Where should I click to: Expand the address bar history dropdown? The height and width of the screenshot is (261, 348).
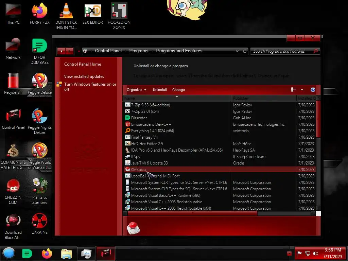click(x=237, y=51)
